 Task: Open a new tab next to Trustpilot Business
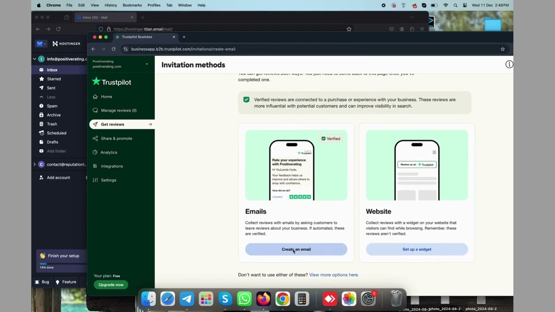click(184, 37)
